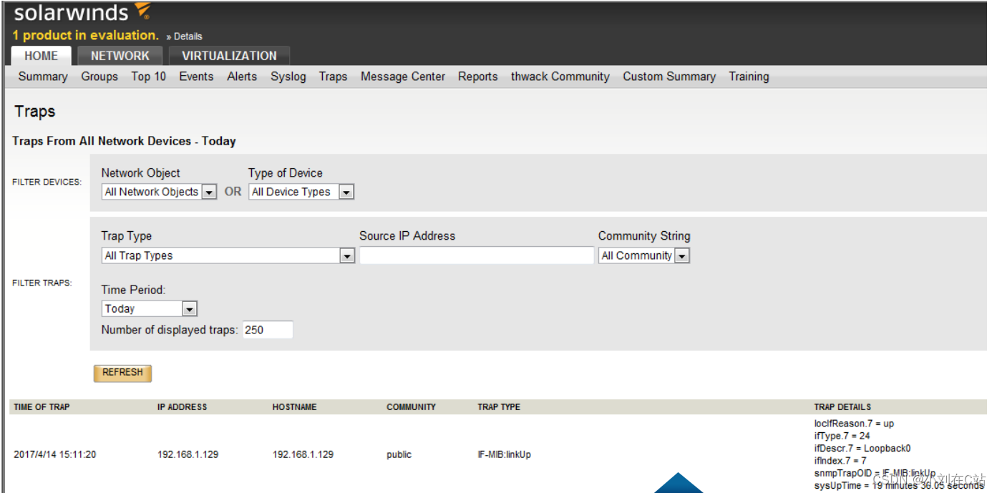Click 'ifDescr.7 = Loopback0' detail line

(862, 448)
